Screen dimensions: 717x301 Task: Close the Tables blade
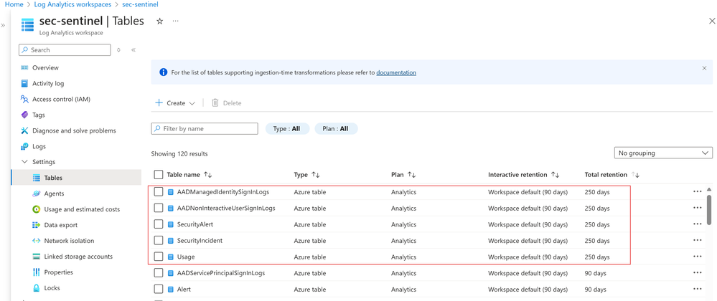click(712, 21)
